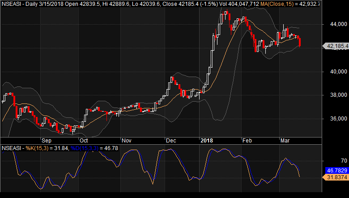Click the 46.7829 %D value label
The image size is (349, 198).
pyautogui.click(x=337, y=170)
